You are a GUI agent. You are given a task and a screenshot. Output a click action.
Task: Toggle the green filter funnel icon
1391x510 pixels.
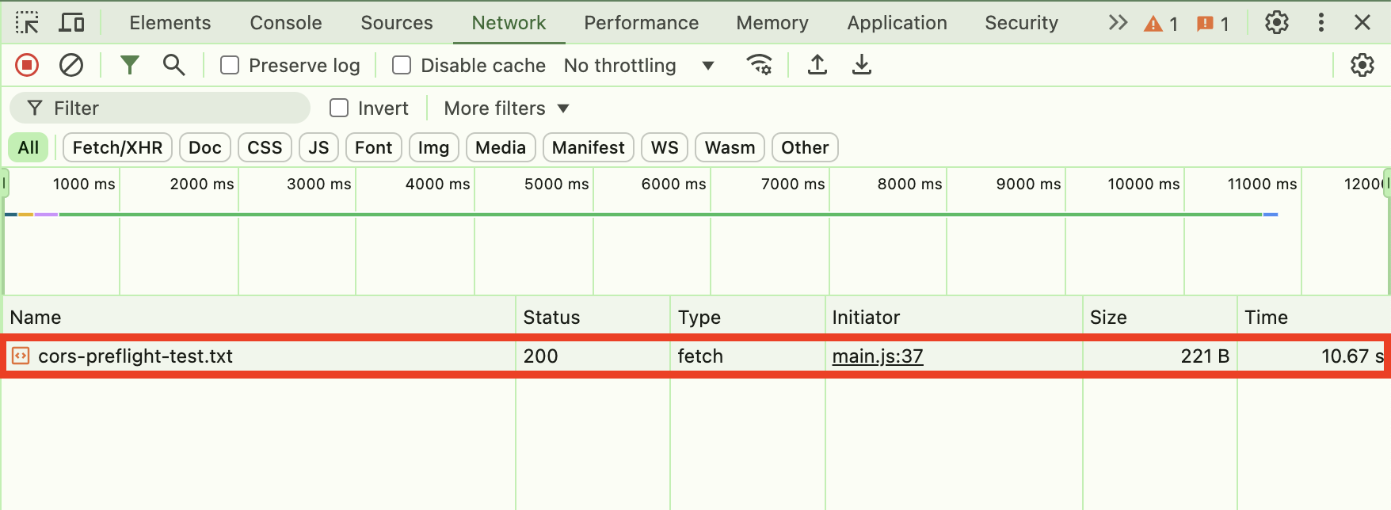pos(129,65)
